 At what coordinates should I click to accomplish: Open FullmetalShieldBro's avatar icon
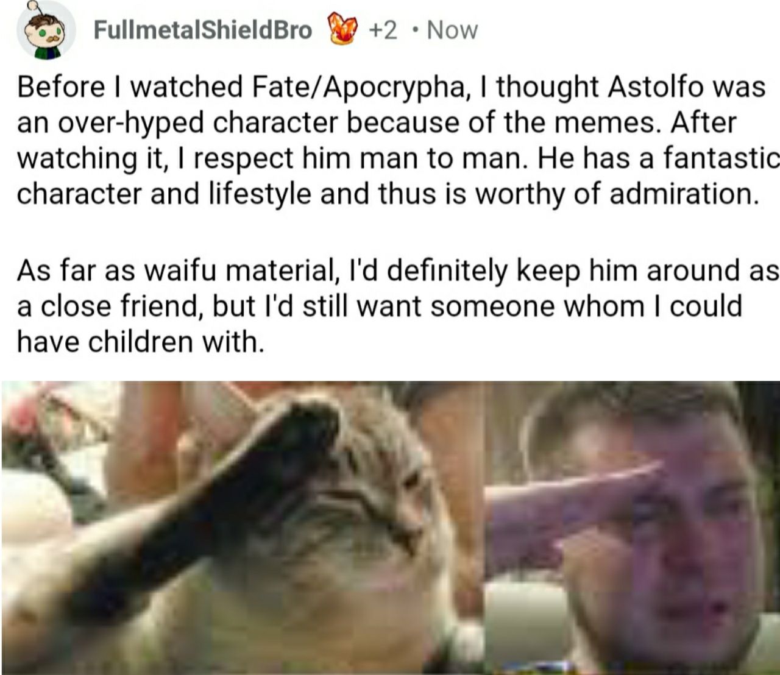44,30
